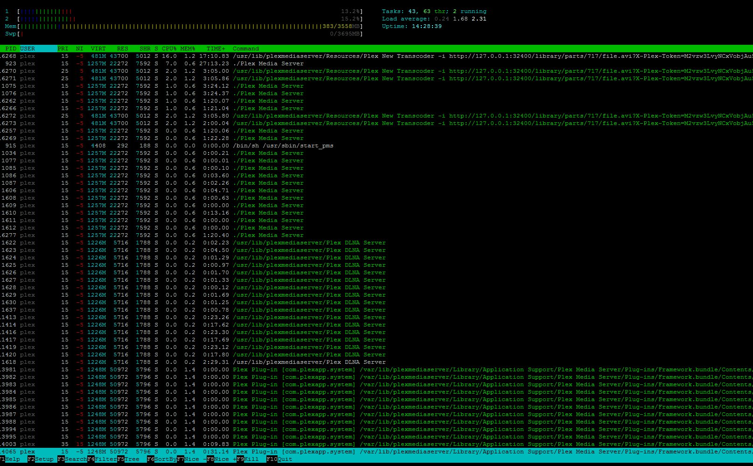Activate the F4 Filter option
Viewport: 753px width, 466px height.
(x=102, y=459)
